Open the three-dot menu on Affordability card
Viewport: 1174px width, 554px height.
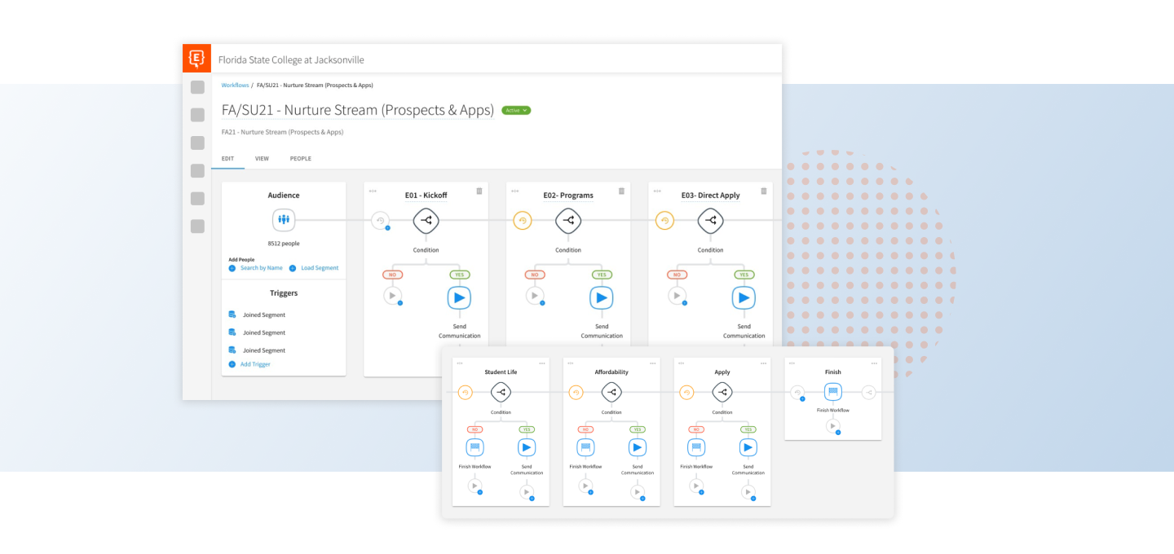click(653, 363)
